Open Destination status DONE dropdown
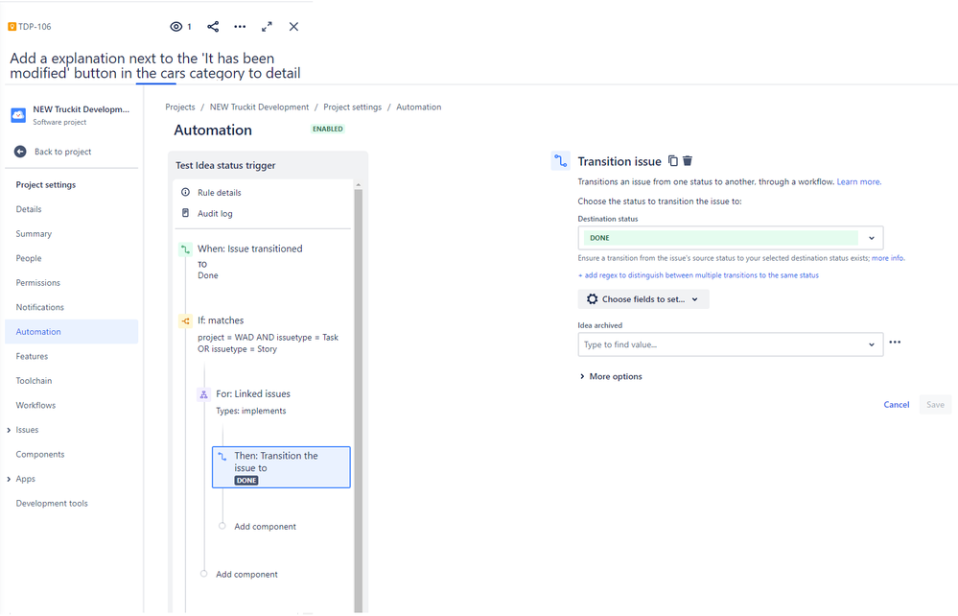Image resolution: width=958 pixels, height=616 pixels. [x=731, y=238]
